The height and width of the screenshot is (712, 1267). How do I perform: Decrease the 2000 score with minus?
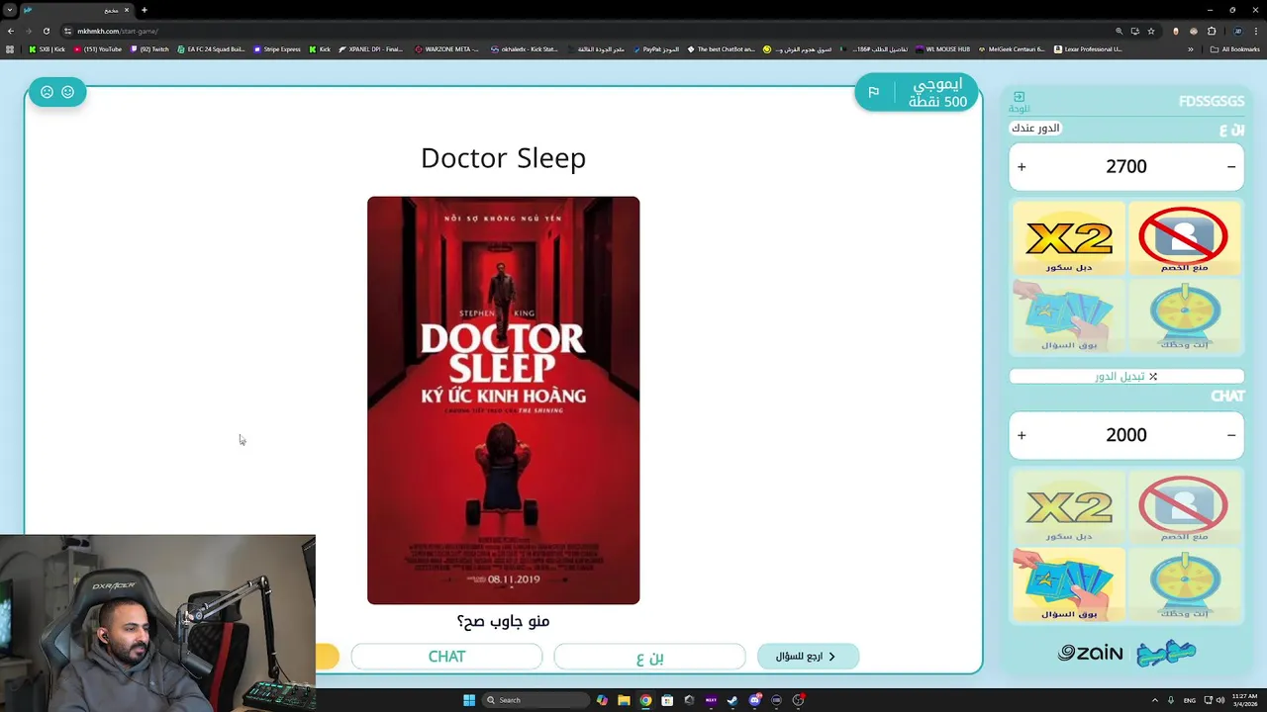coord(1231,435)
